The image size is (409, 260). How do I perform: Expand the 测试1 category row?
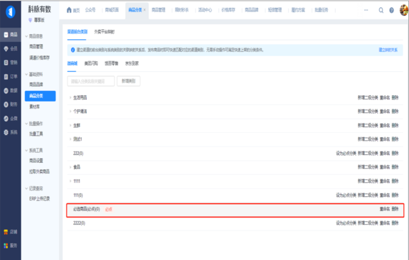tap(70, 140)
